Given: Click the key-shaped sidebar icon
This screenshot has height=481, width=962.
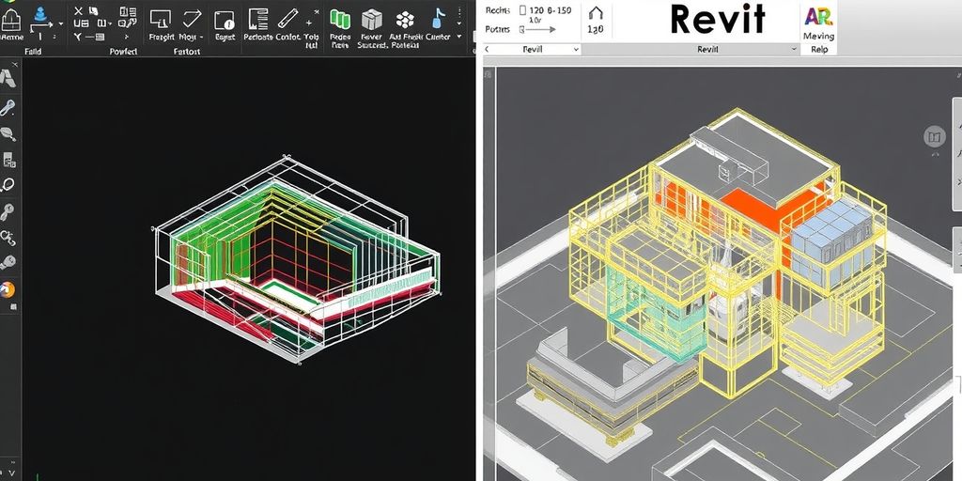Looking at the screenshot, I should click(7, 212).
